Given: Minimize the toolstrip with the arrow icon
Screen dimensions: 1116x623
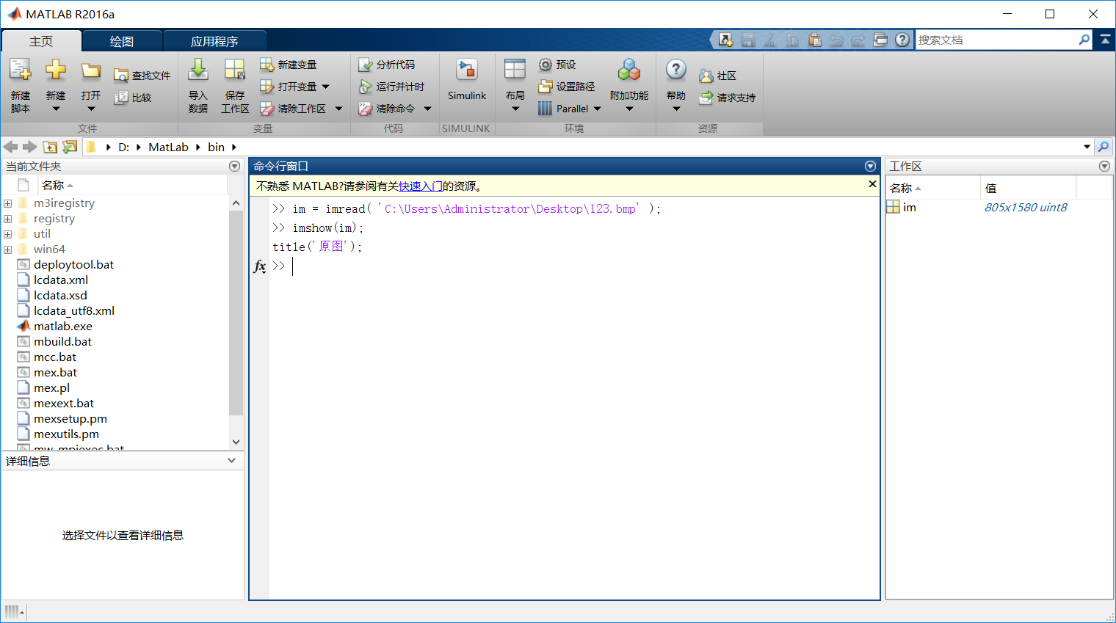Looking at the screenshot, I should pyautogui.click(x=1105, y=40).
